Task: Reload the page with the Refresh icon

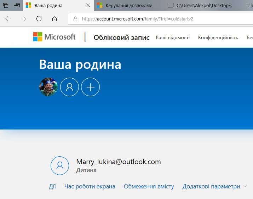Action: [39, 19]
